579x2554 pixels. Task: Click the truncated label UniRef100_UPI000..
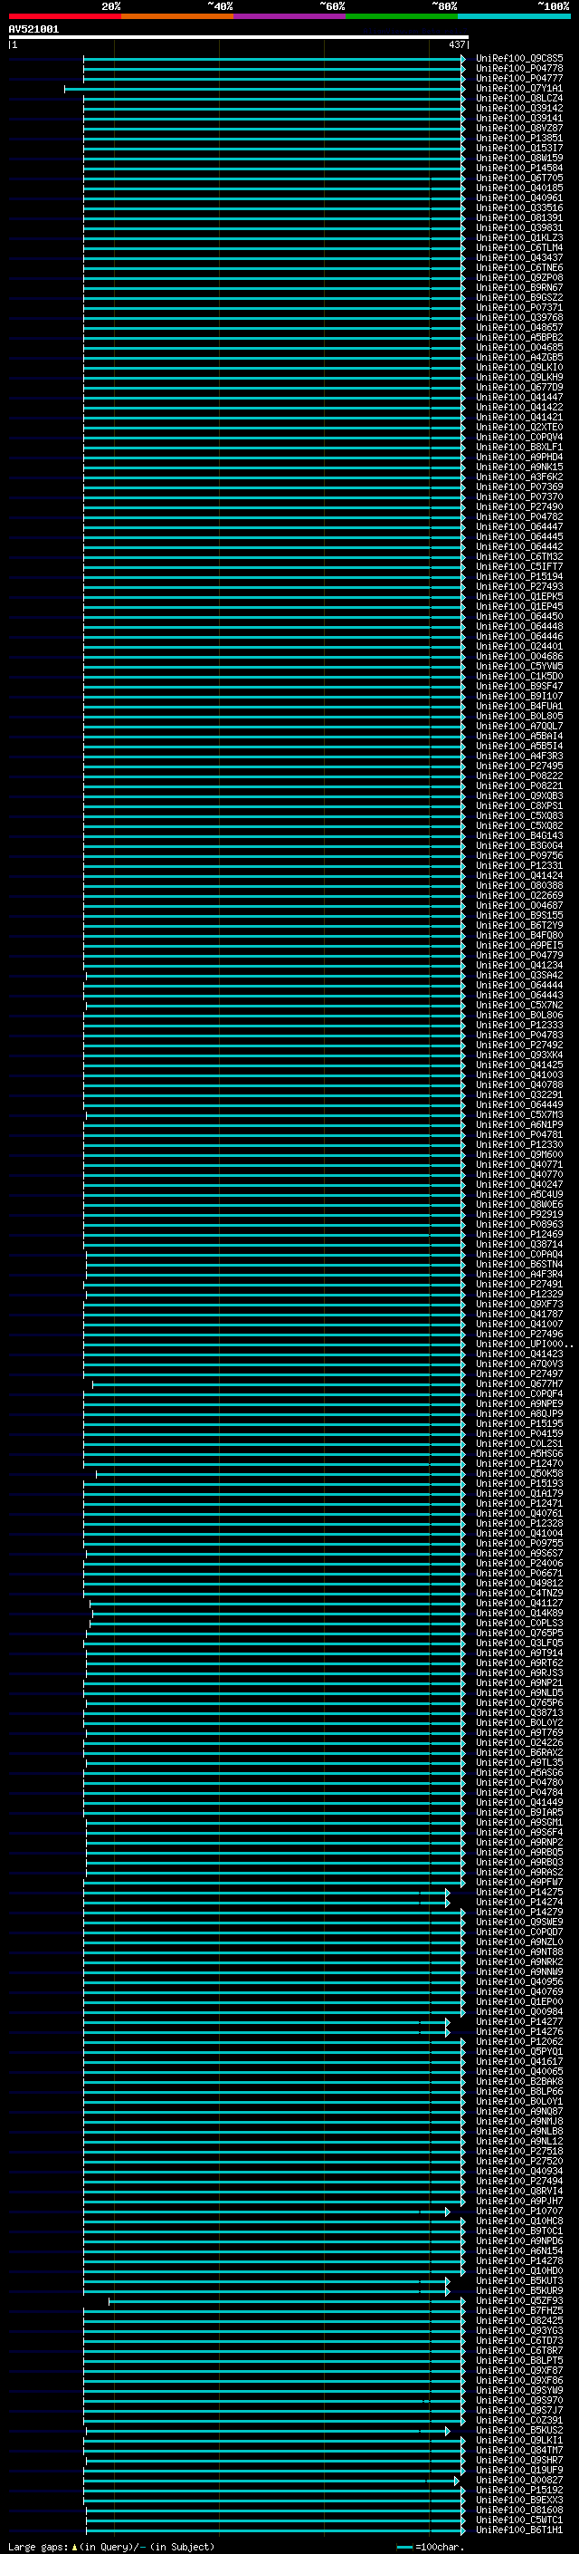click(x=523, y=1344)
